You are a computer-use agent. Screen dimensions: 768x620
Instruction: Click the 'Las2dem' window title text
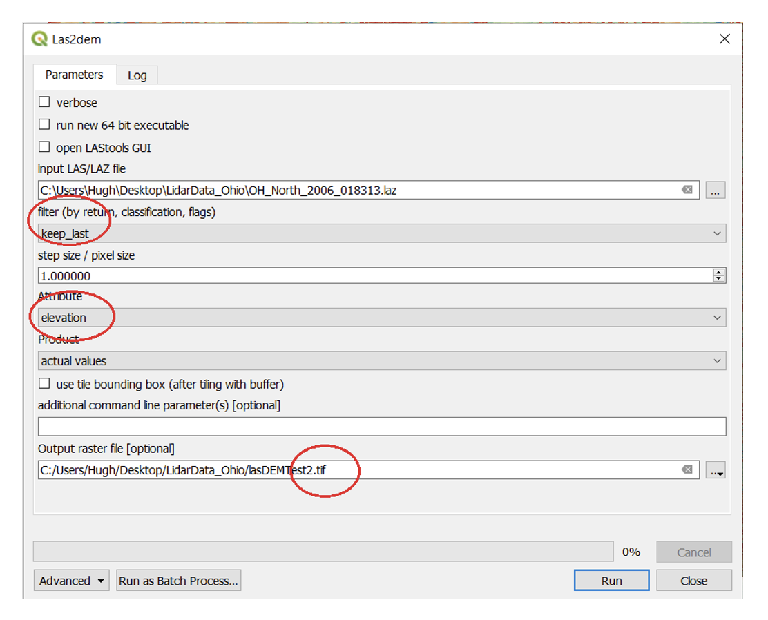77,39
